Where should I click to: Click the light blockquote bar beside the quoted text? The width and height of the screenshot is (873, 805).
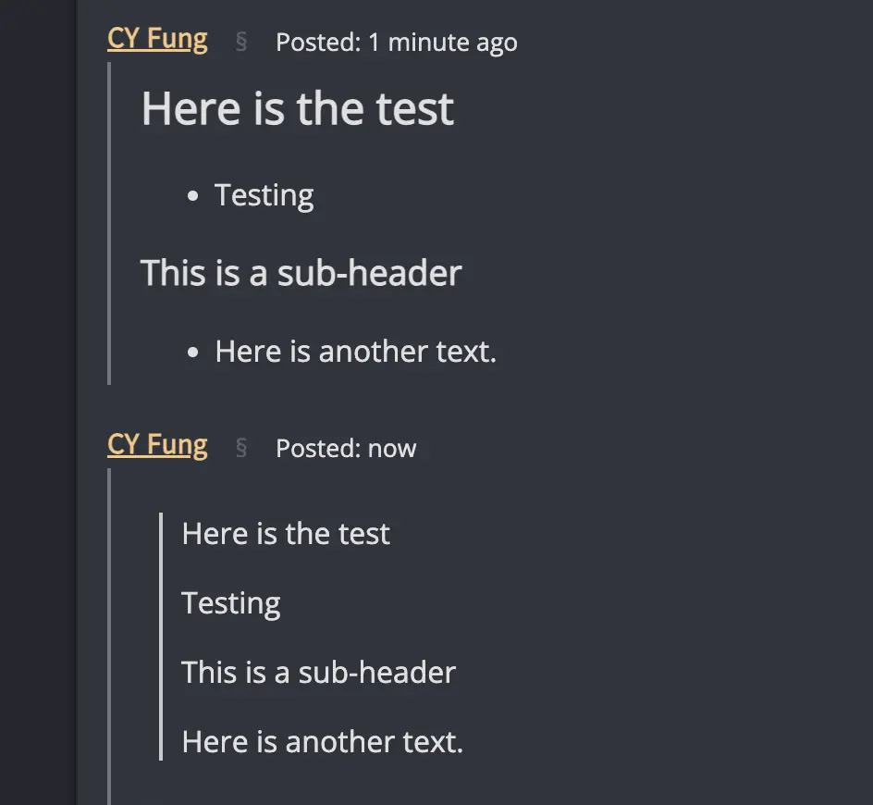161,637
